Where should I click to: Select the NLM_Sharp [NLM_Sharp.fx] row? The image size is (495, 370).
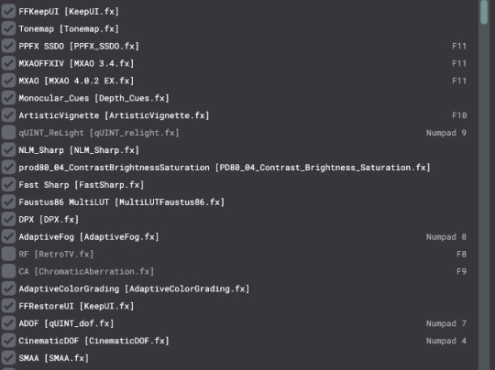click(239, 150)
